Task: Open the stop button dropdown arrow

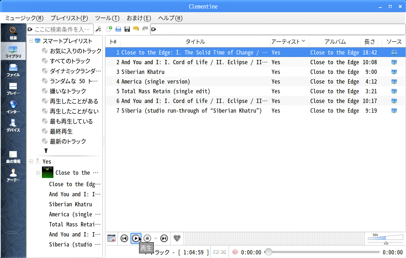Action: pos(156,238)
